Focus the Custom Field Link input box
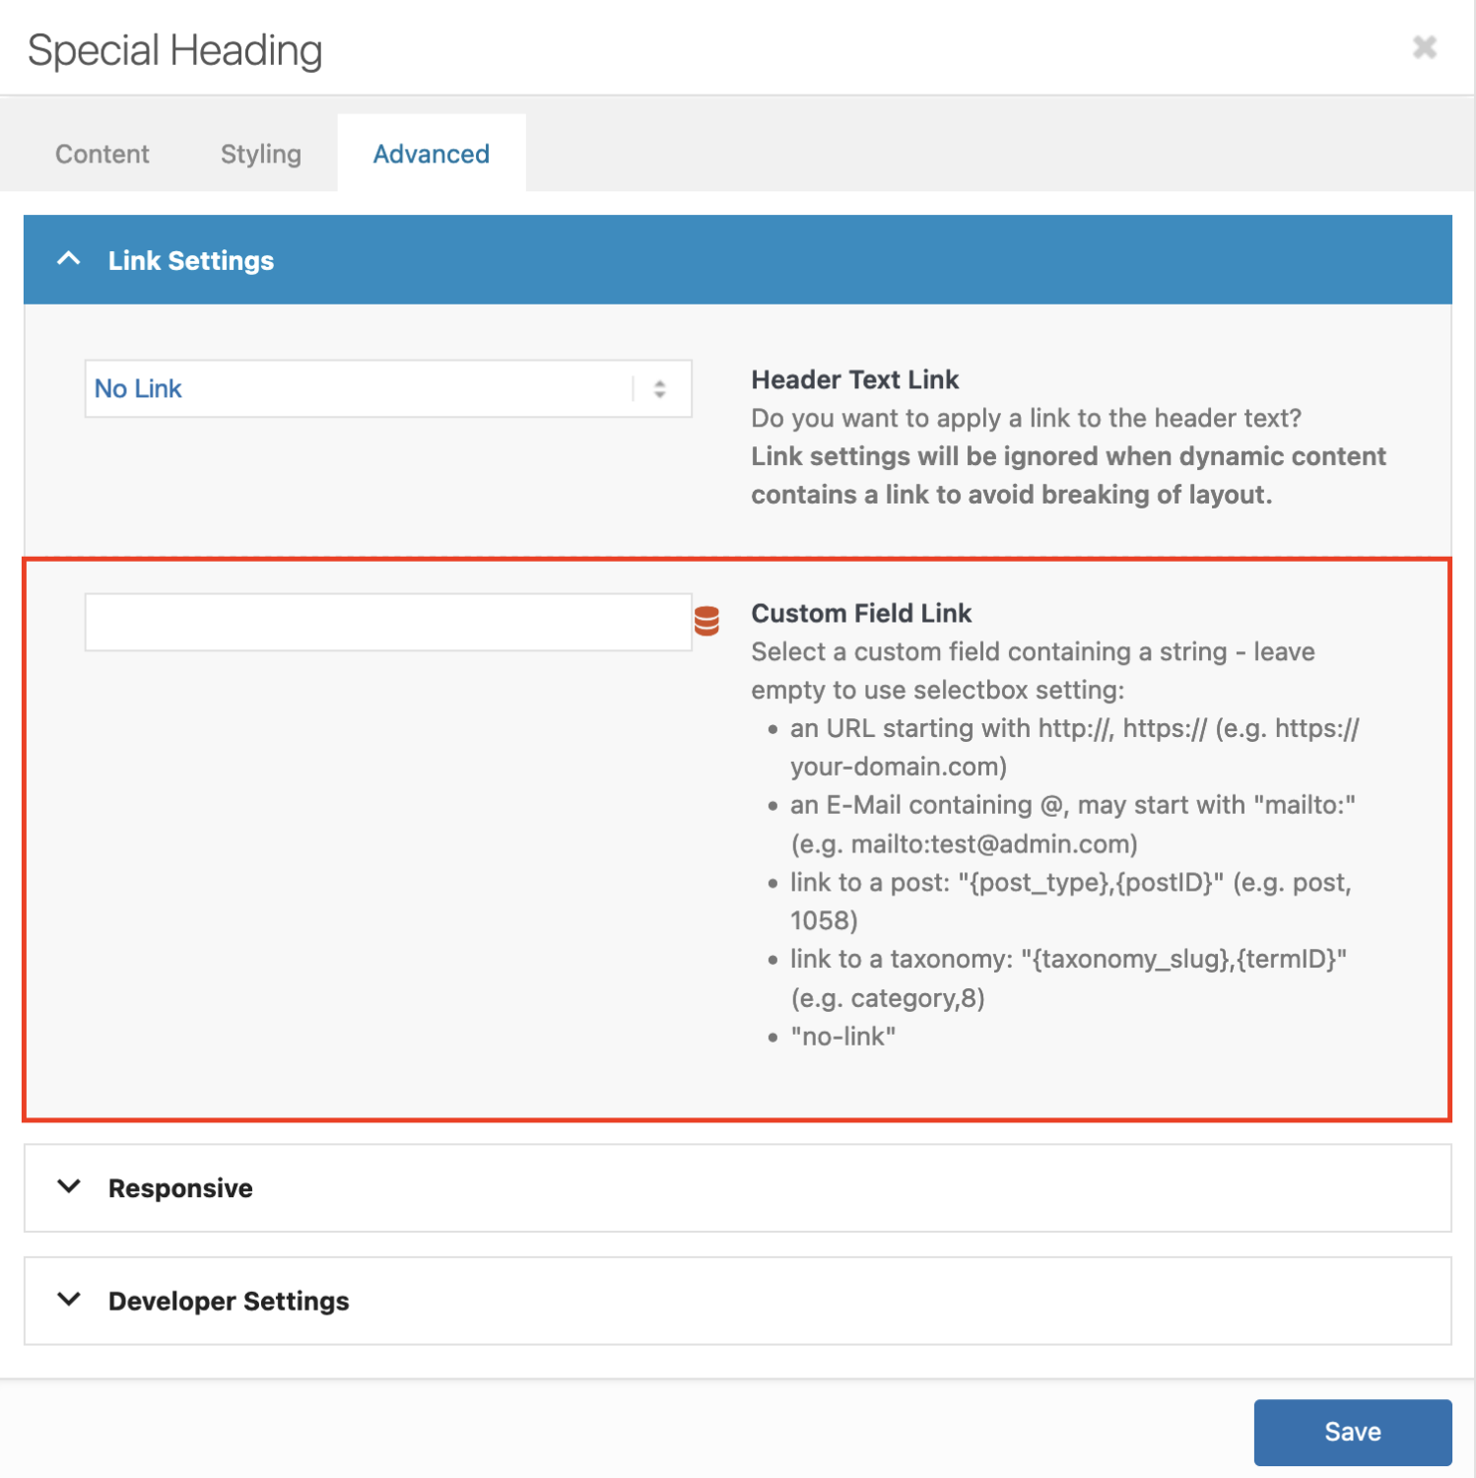Viewport: 1476px width, 1478px height. (x=388, y=622)
